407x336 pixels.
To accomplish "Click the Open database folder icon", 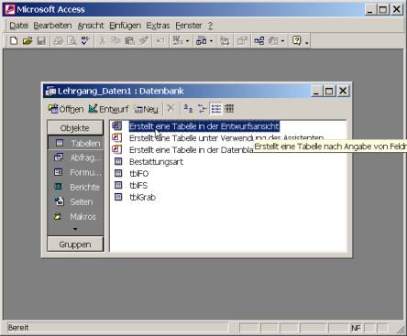I will 27,40.
